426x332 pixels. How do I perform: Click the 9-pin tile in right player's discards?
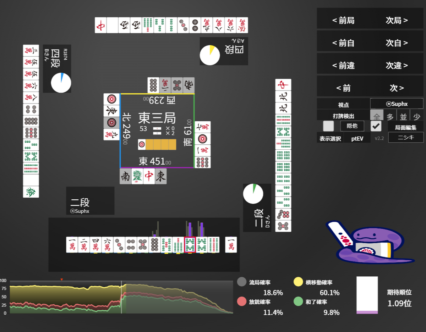click(203, 162)
